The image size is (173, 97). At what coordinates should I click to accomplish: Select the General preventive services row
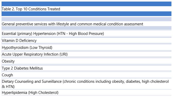tap(86, 24)
